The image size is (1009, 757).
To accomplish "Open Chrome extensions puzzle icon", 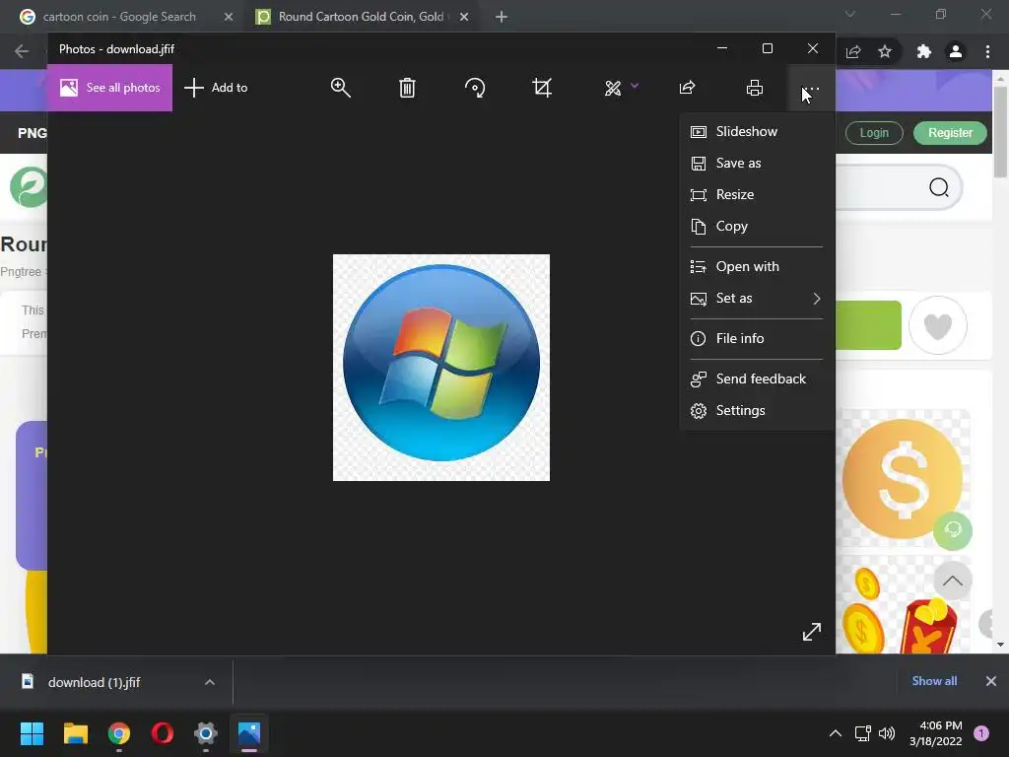I will [924, 51].
